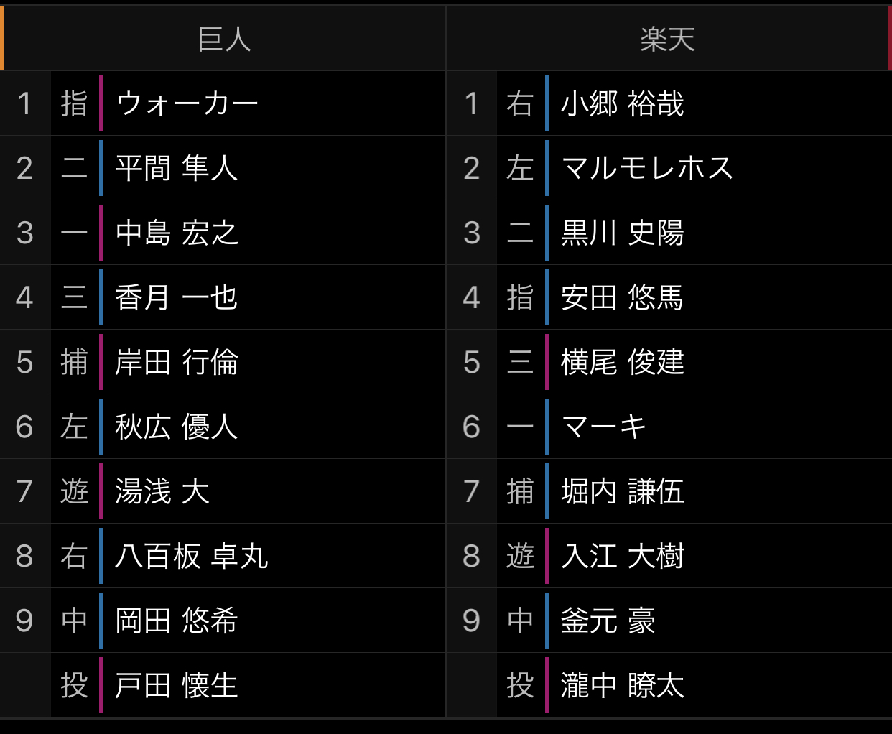The width and height of the screenshot is (892, 734).
Task: Open player 横尾 俊建
Action: coord(623,362)
